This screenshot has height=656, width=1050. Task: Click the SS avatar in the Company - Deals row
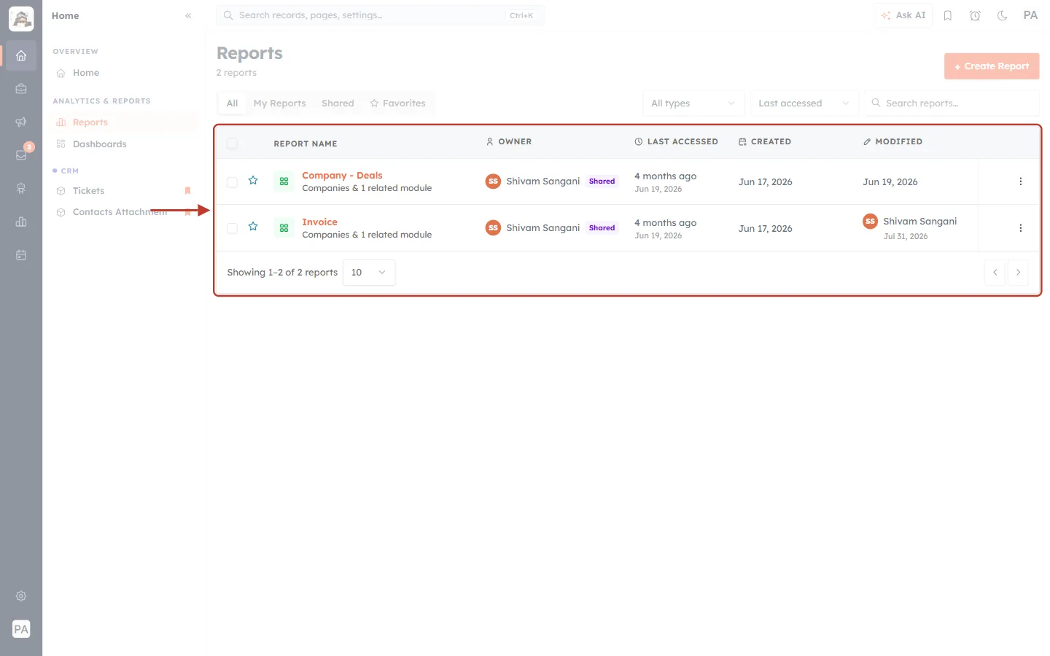click(x=493, y=181)
